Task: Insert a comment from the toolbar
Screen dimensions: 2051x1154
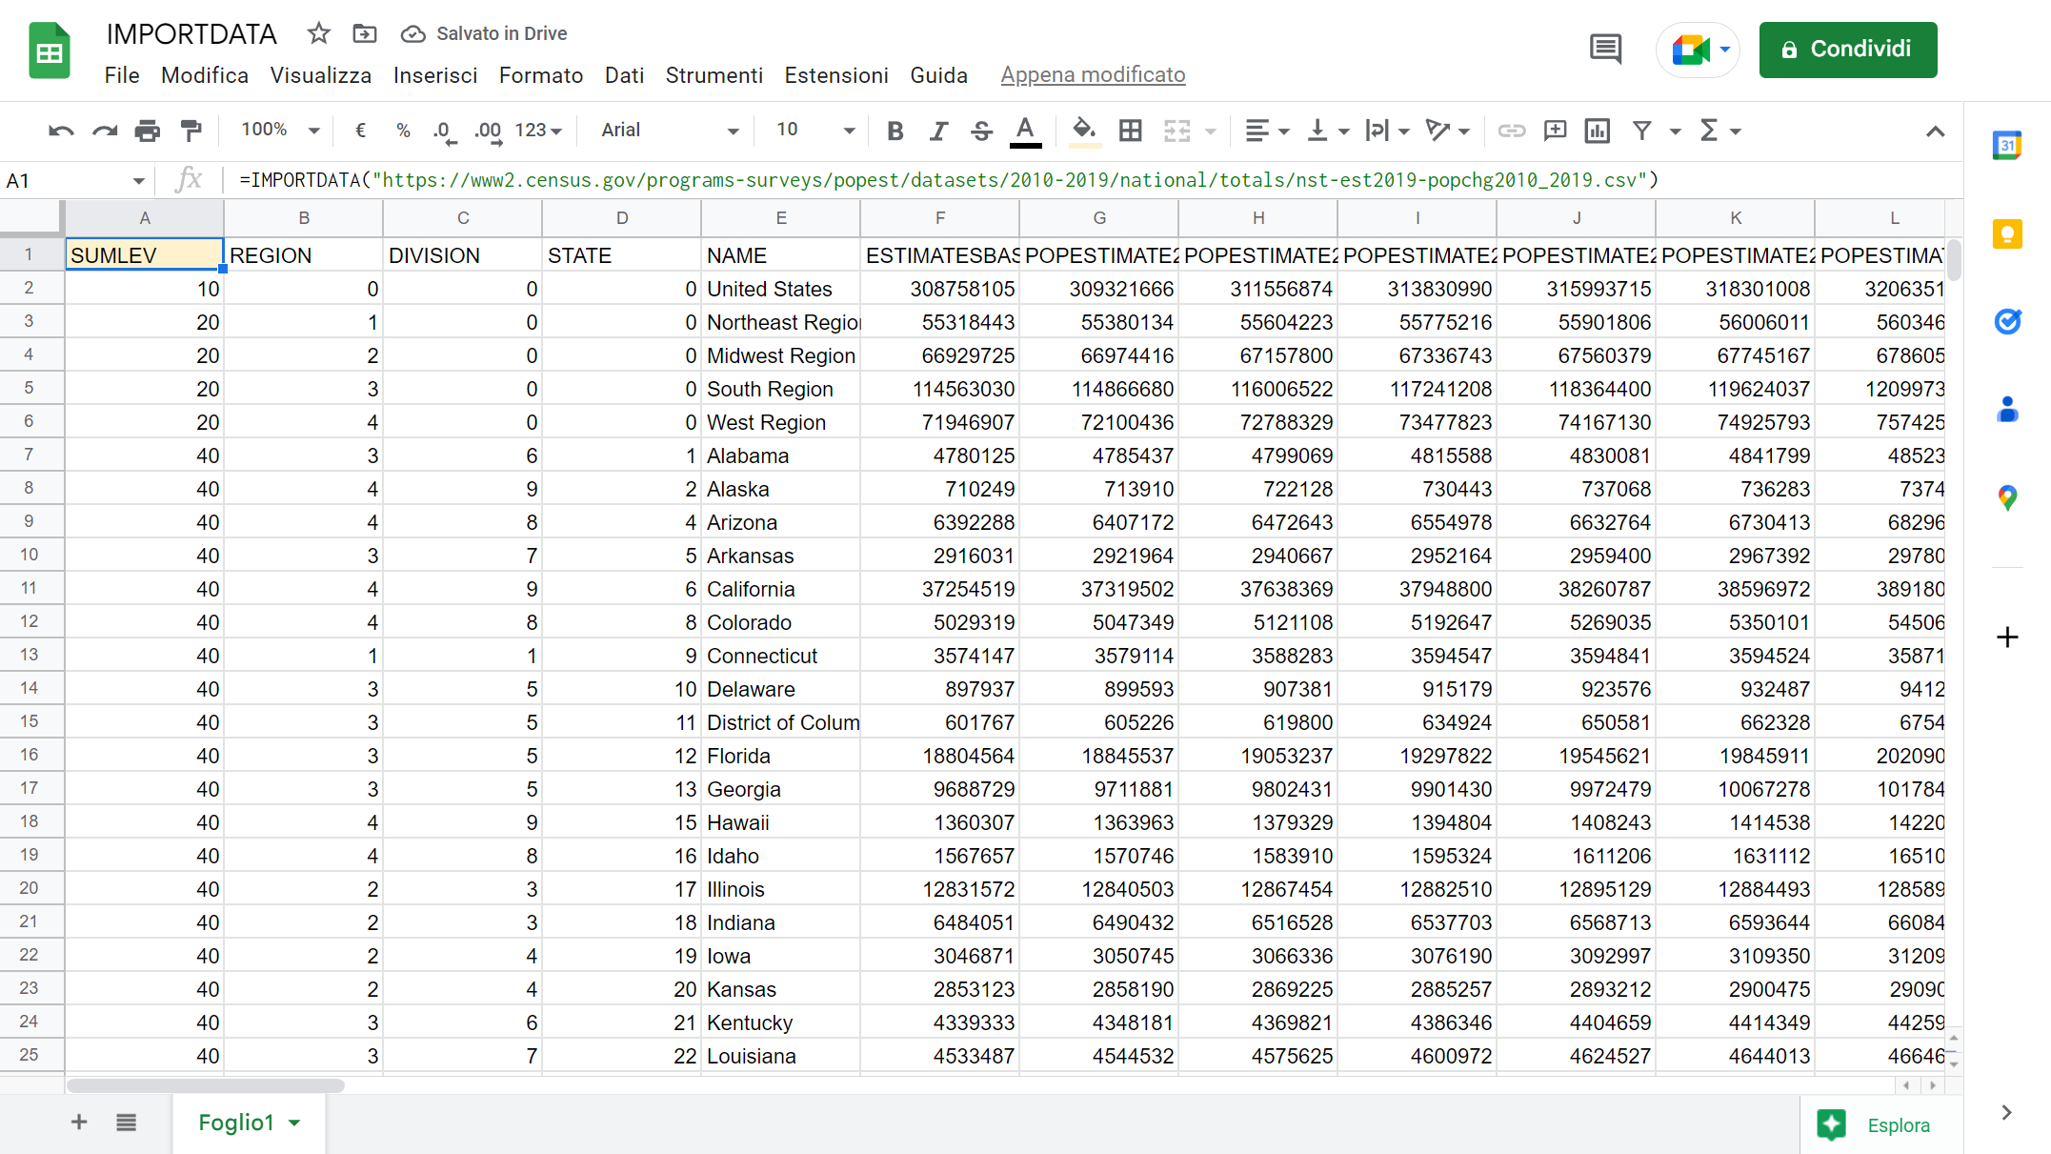Action: point(1555,131)
